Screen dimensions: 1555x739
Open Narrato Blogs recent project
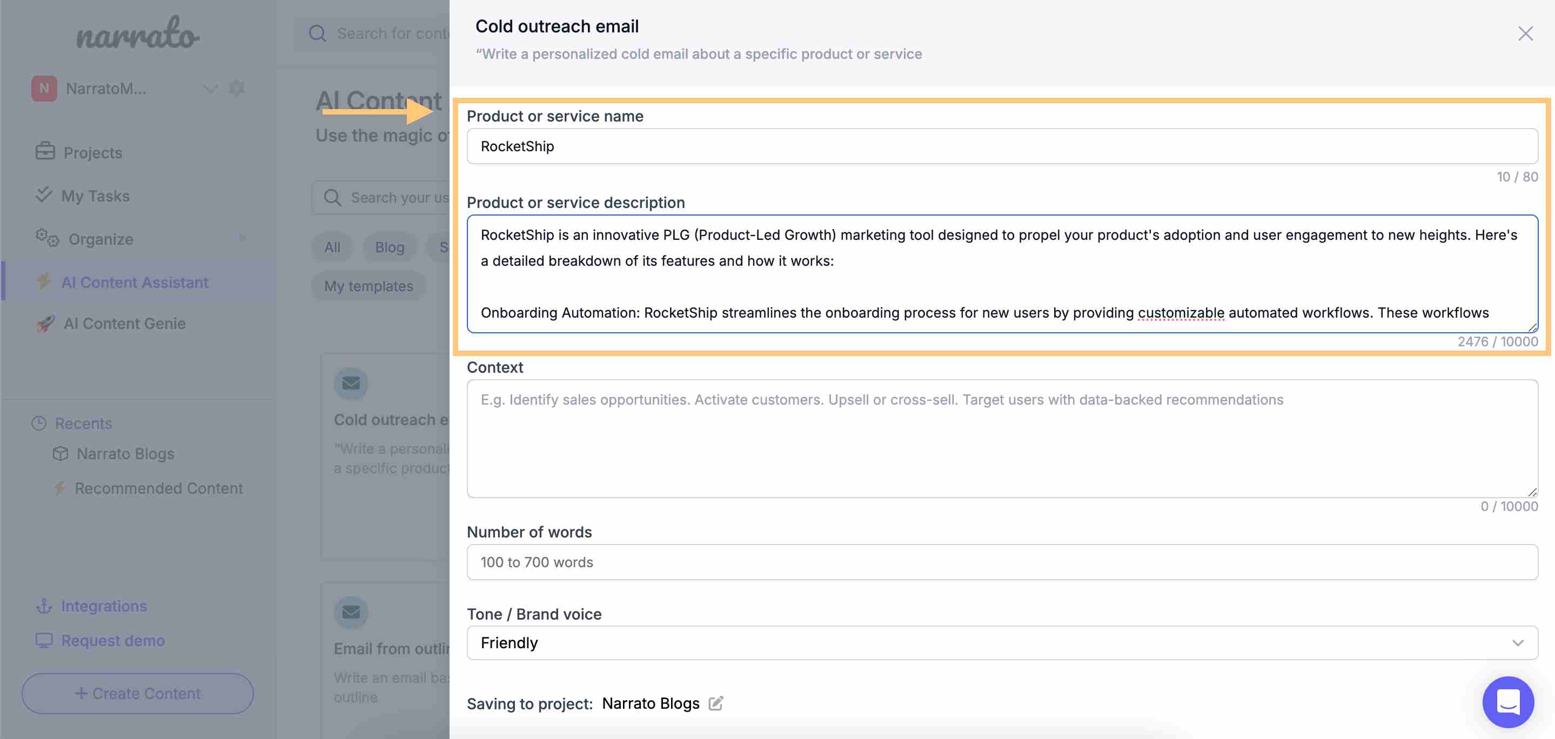coord(125,453)
